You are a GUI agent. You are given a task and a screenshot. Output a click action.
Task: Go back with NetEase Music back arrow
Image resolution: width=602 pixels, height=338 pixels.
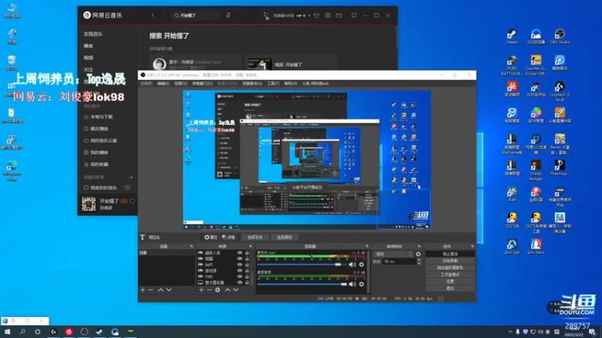[x=153, y=15]
